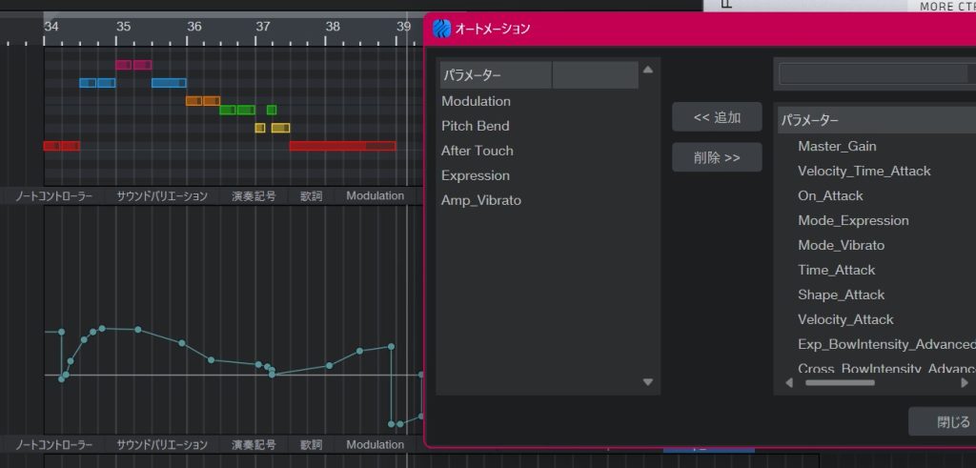Select Master_Gain in the right parameter list
The image size is (976, 468).
pyautogui.click(x=837, y=146)
